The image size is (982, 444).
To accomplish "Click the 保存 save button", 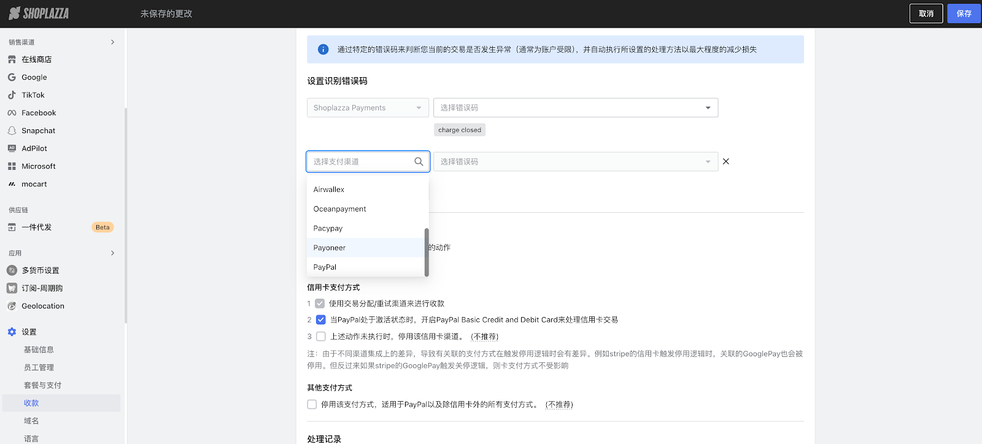I will [x=964, y=13].
